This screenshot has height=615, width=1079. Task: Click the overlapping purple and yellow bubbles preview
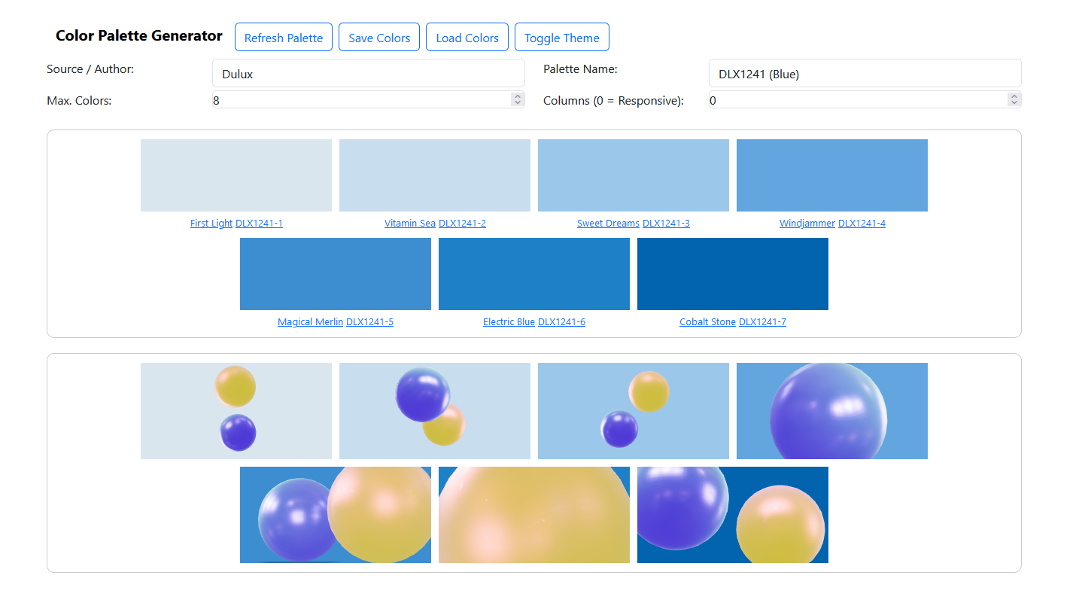435,411
